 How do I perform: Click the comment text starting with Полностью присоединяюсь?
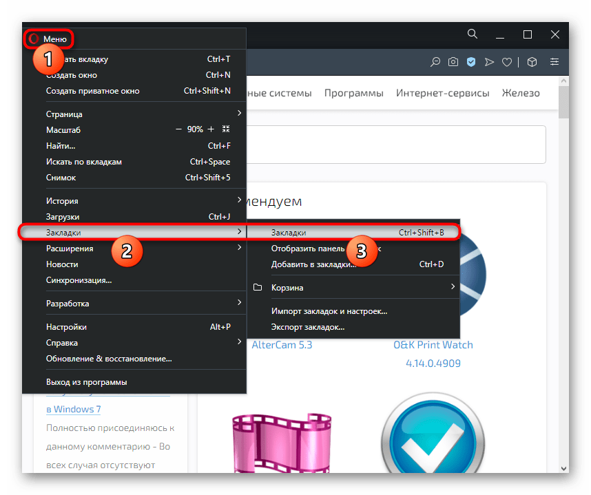pyautogui.click(x=110, y=446)
